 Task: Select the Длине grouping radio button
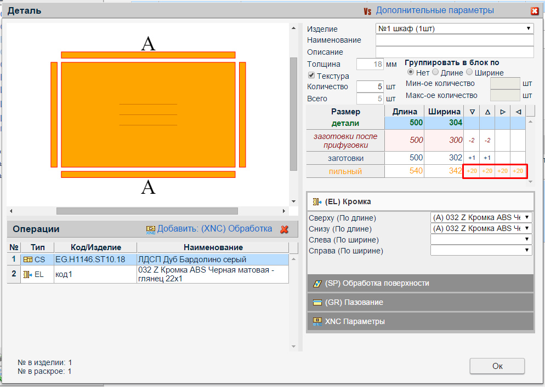435,72
